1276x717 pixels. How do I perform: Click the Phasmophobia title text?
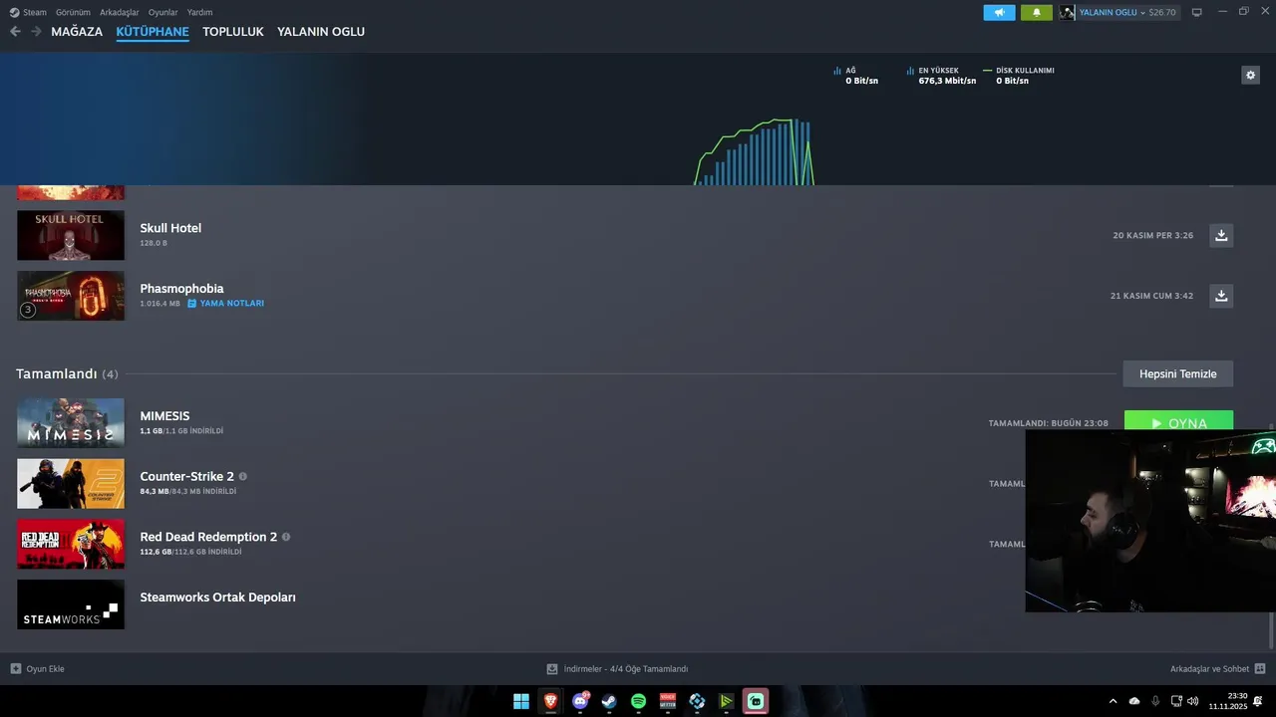181,289
